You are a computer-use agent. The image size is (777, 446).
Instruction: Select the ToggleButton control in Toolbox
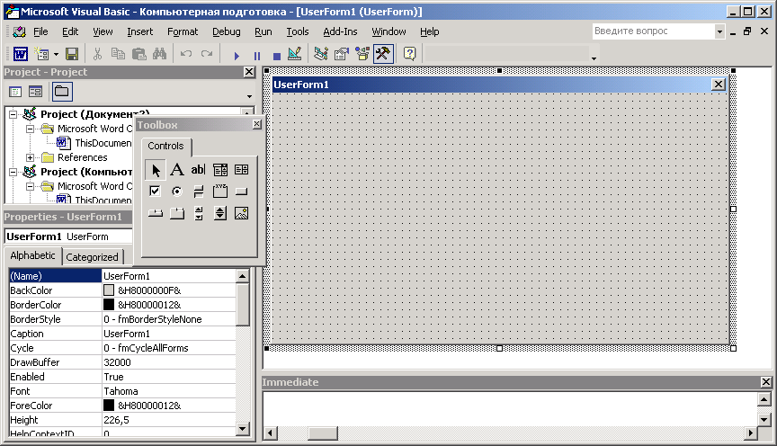198,192
